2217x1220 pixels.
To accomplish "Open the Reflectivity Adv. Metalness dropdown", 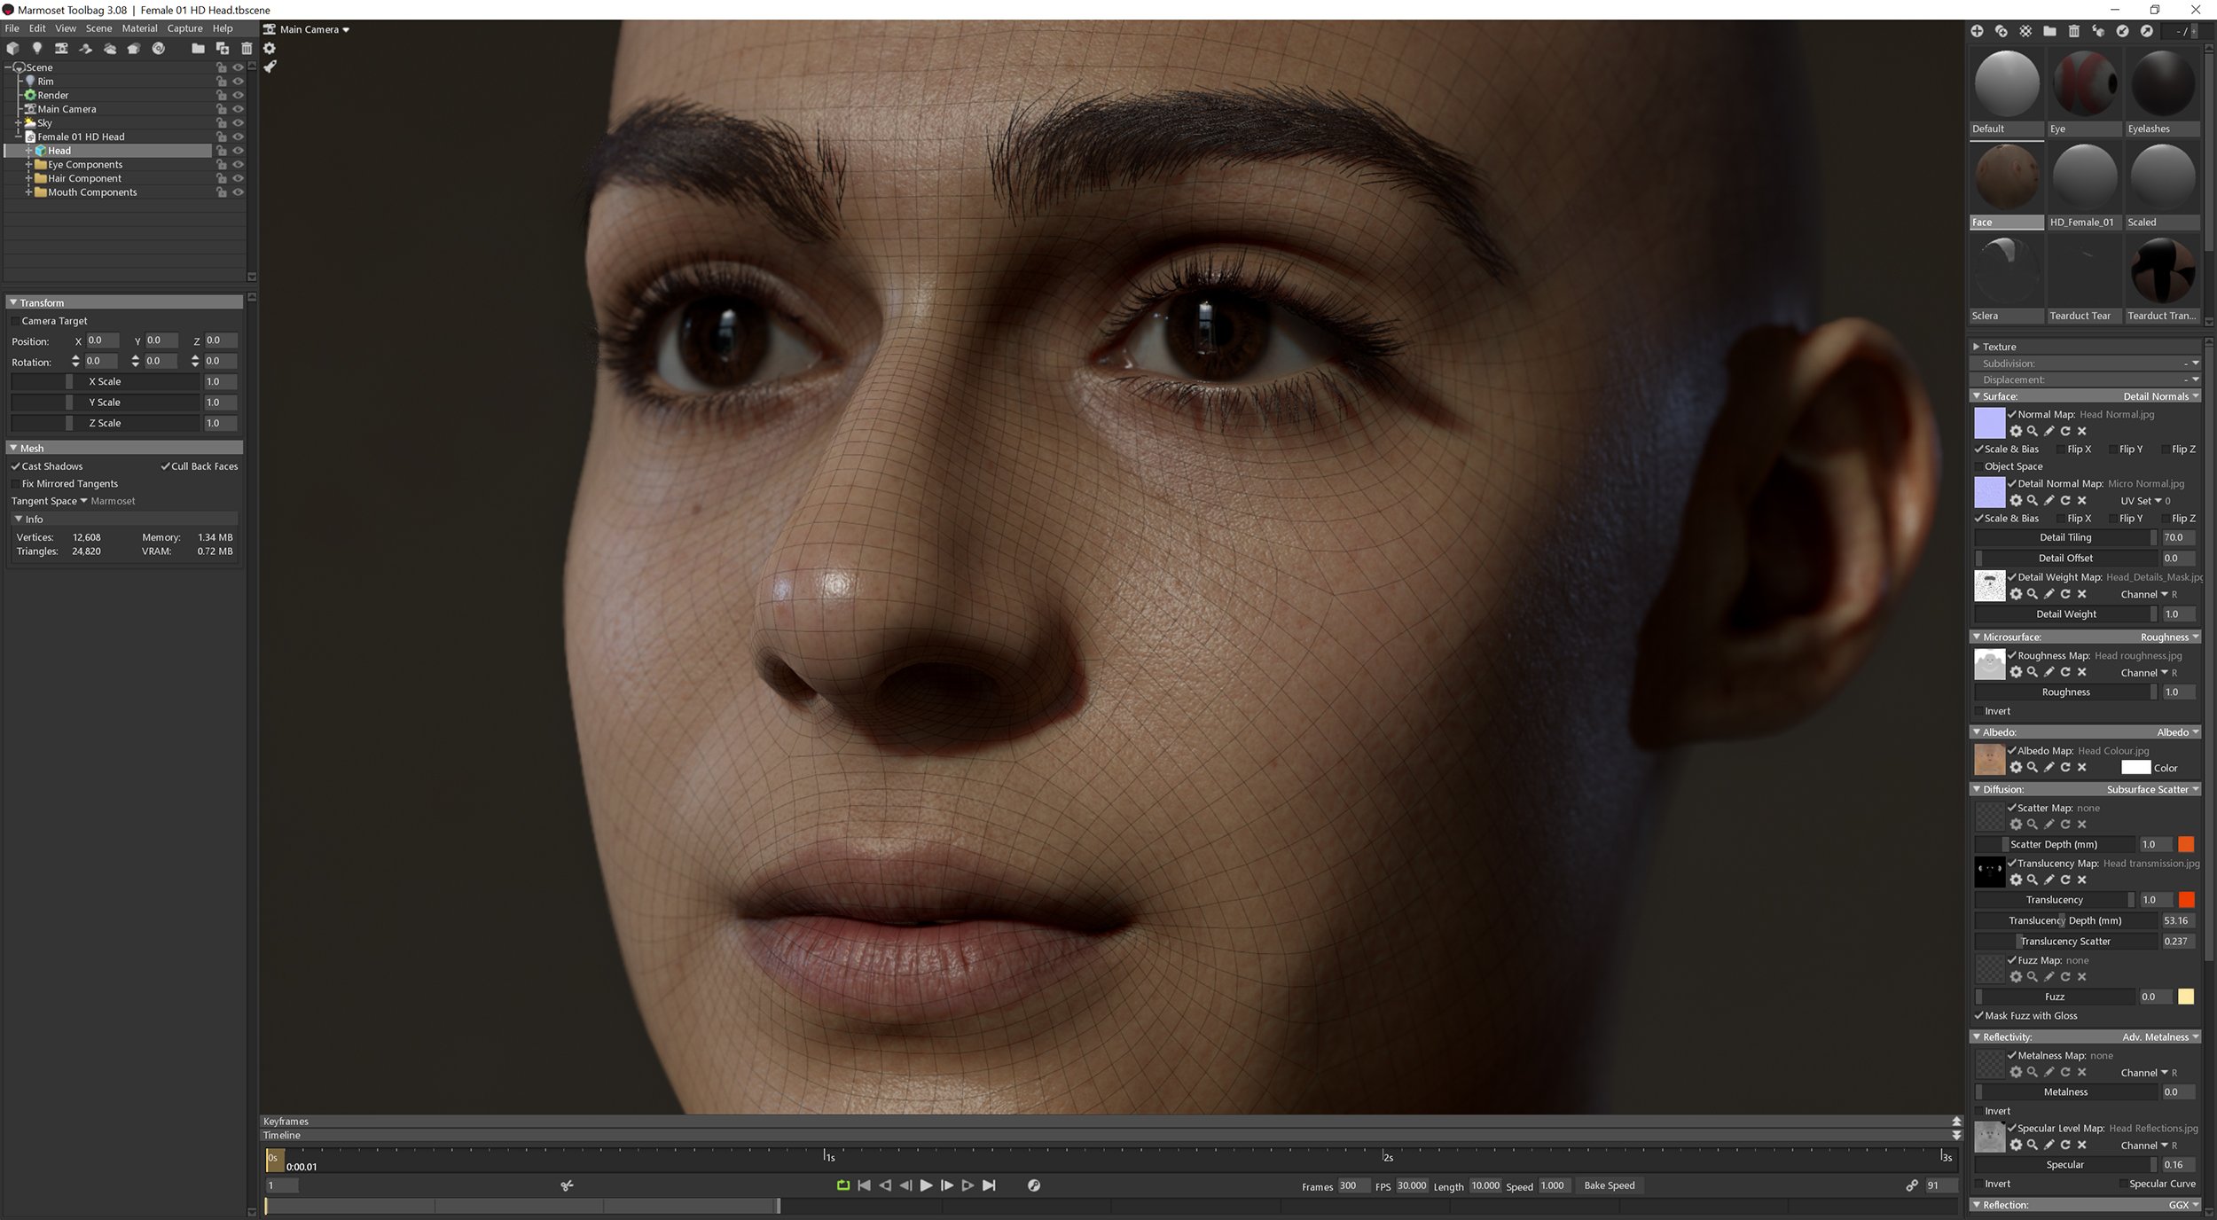I will click(2160, 1036).
